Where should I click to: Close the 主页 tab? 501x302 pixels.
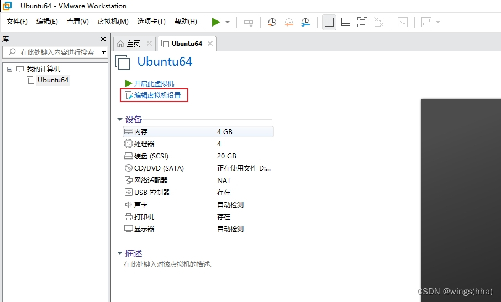(149, 44)
